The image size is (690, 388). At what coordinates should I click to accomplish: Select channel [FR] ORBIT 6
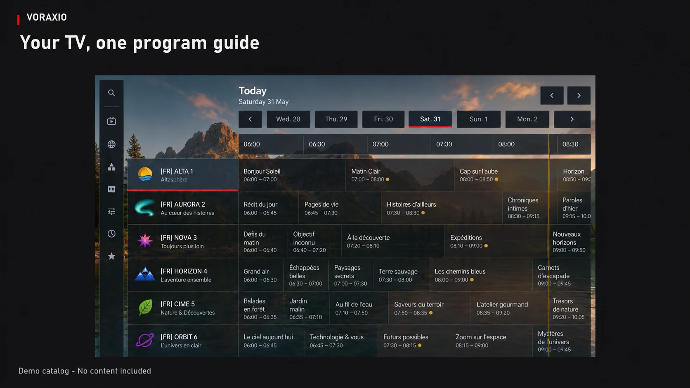pos(183,341)
